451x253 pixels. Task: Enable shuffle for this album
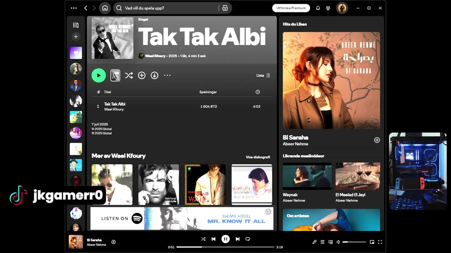(129, 76)
